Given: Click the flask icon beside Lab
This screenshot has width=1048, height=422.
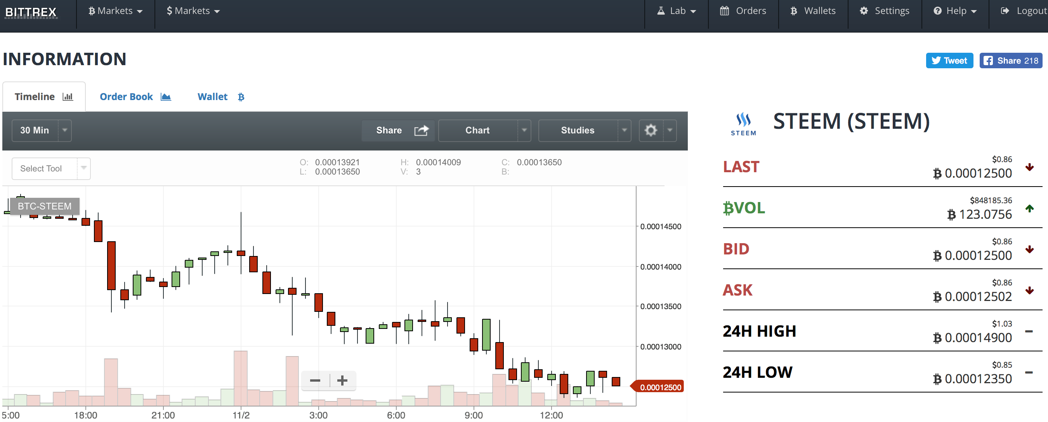Looking at the screenshot, I should pos(661,11).
